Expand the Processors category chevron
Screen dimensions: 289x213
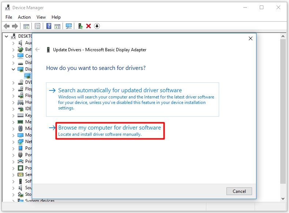coord(13,168)
